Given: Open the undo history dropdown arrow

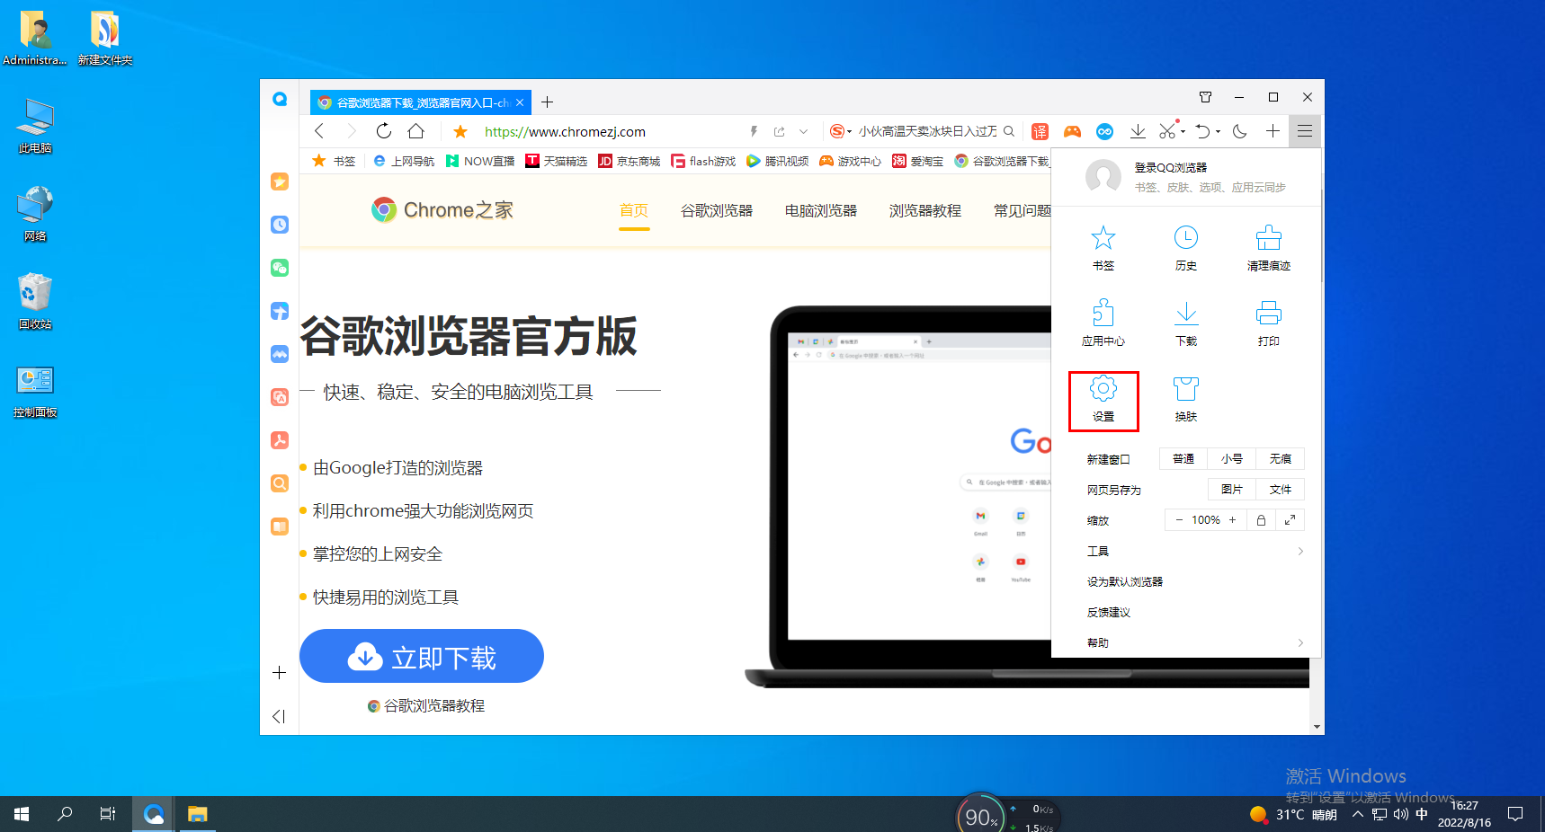Looking at the screenshot, I should [1219, 131].
